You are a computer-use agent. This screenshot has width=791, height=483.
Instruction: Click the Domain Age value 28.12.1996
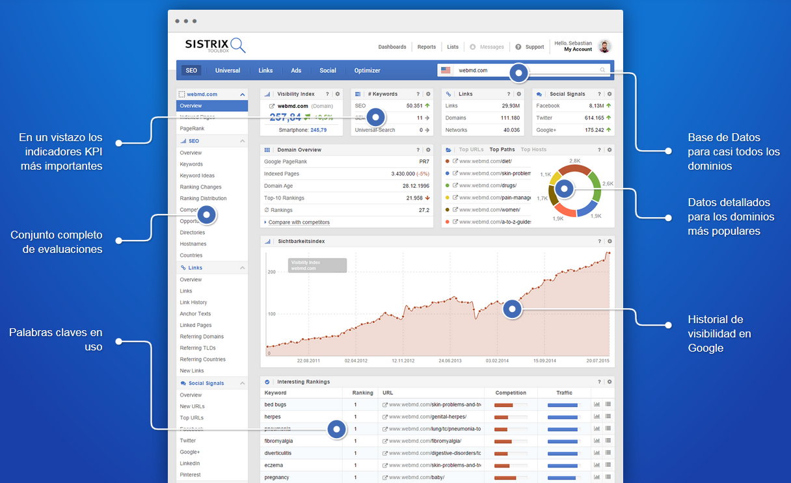pyautogui.click(x=416, y=186)
